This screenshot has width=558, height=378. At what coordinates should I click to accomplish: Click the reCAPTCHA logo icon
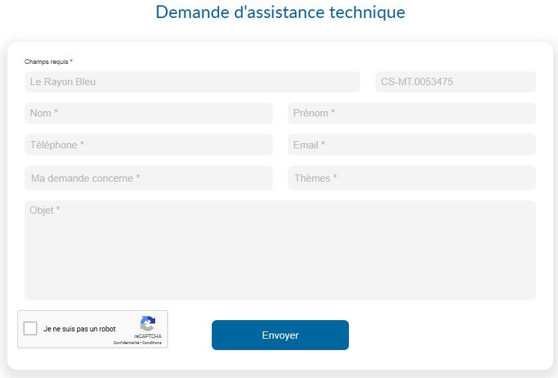(147, 324)
